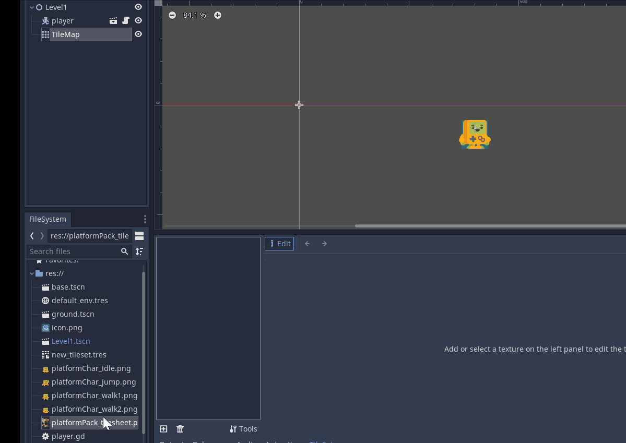The height and width of the screenshot is (443, 626).
Task: Open FileSystem dock options menu
Action: coord(145,219)
